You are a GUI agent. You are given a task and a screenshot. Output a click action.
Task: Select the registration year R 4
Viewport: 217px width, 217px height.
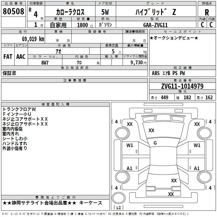[34, 13]
